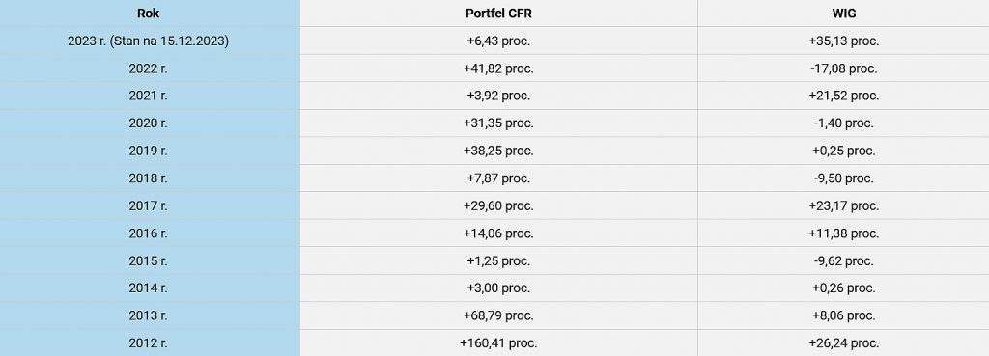This screenshot has width=989, height=356.
Task: Select the 2015 r. row label
Action: (148, 260)
